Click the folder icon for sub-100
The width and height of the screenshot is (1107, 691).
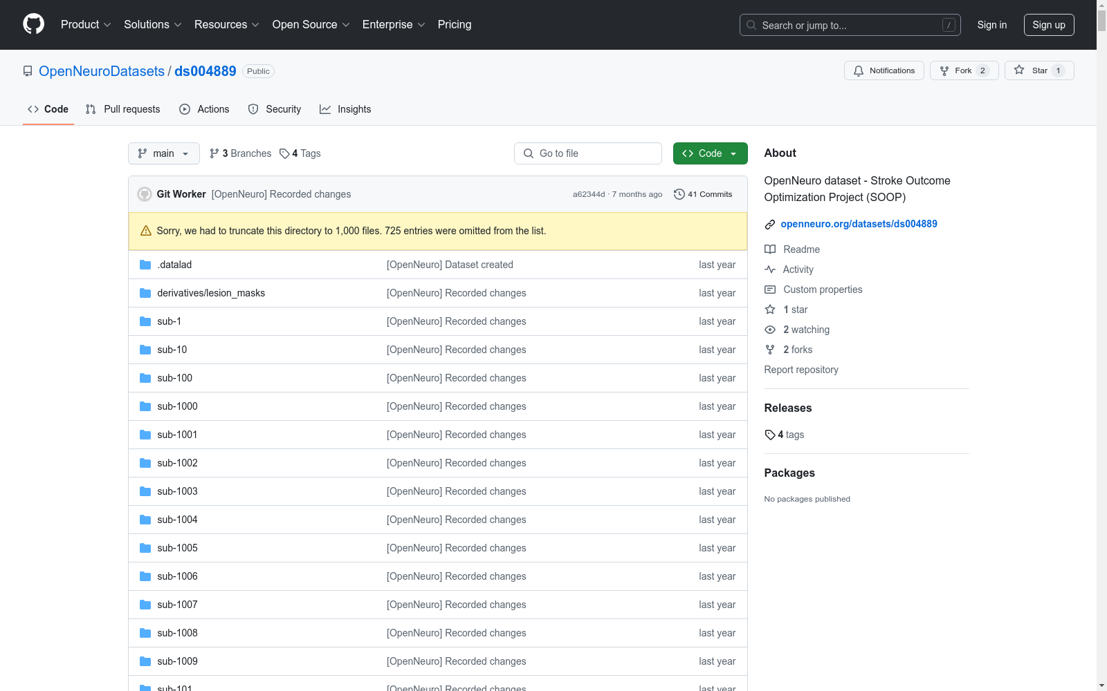tap(145, 378)
